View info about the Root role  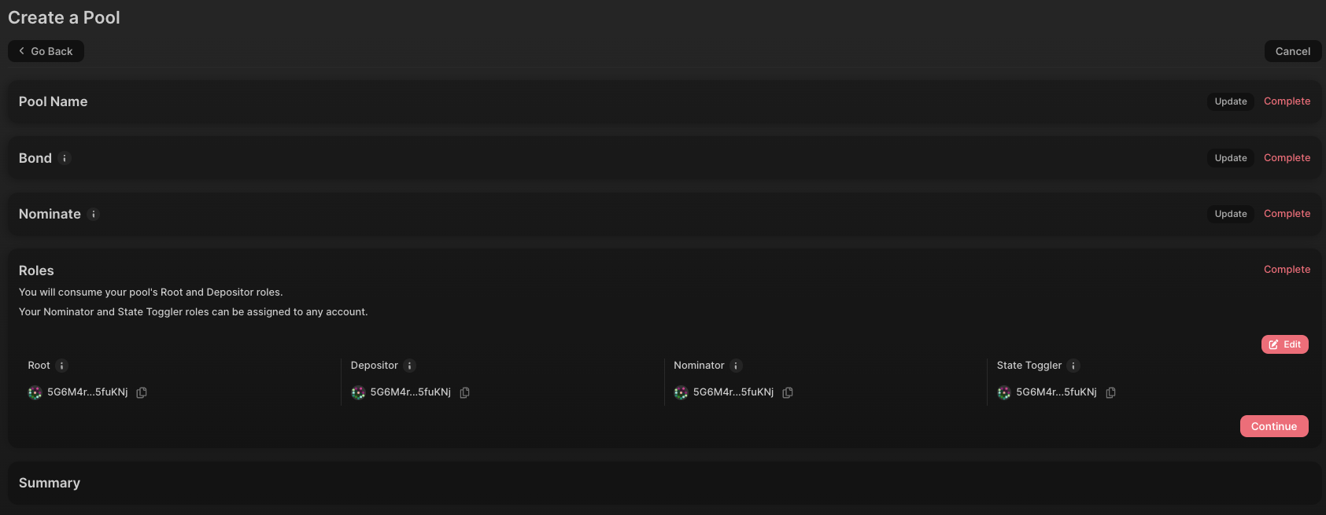point(60,365)
